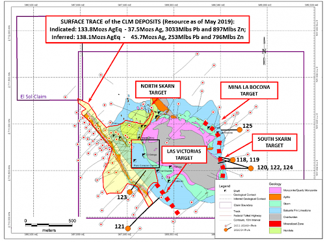
Task: Click the north arrow symbol
Action: coord(264,51)
